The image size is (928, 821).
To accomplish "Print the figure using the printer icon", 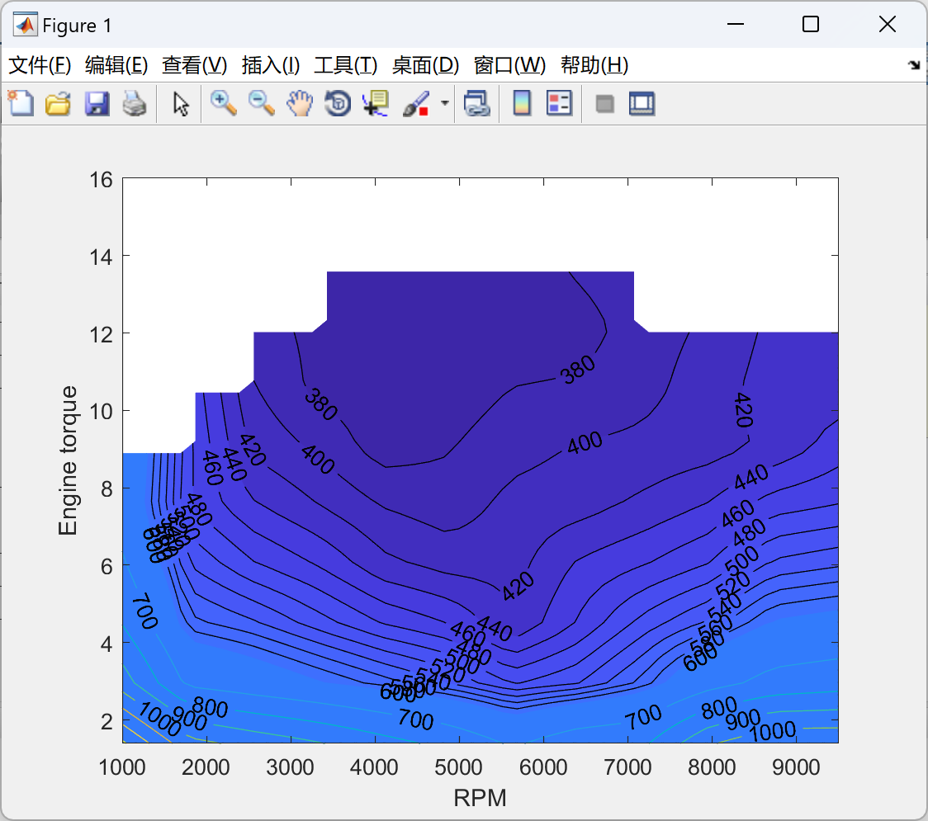I will coord(135,103).
